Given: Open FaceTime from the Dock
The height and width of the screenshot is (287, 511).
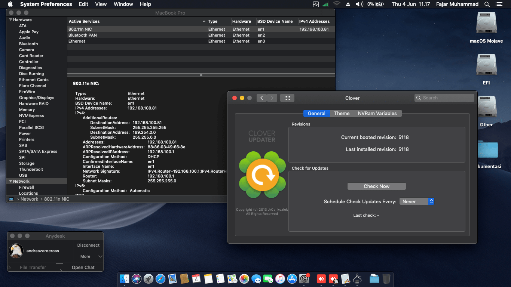Looking at the screenshot, I should click(x=268, y=279).
